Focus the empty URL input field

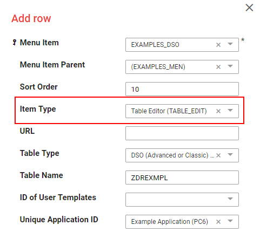182,133
